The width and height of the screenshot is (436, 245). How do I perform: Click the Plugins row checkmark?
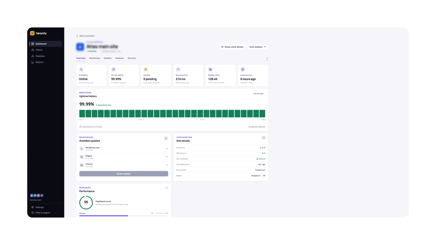(x=167, y=157)
